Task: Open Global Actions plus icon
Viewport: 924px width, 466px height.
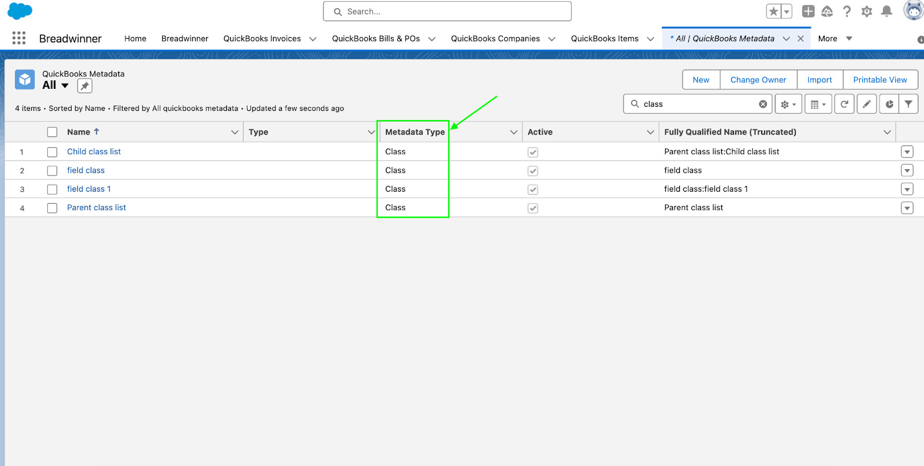Action: pos(808,11)
